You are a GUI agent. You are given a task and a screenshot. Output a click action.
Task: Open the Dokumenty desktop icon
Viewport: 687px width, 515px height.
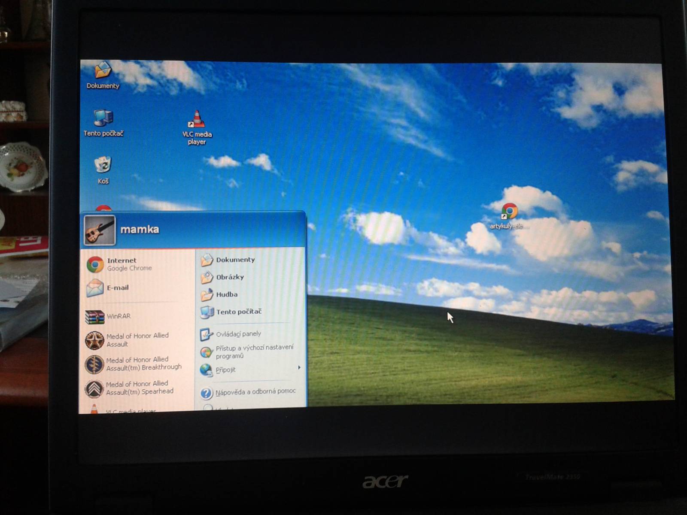[x=103, y=75]
